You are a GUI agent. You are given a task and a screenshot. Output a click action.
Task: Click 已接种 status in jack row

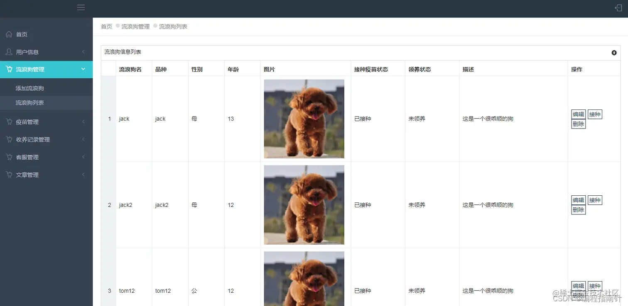363,119
